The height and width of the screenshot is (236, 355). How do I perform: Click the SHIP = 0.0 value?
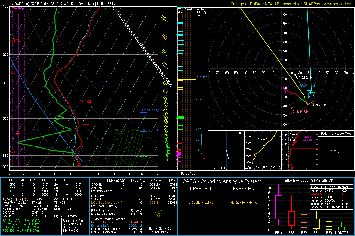(70, 231)
